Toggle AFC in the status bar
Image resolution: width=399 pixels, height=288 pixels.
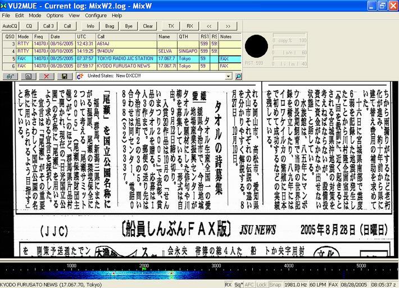pos(250,285)
